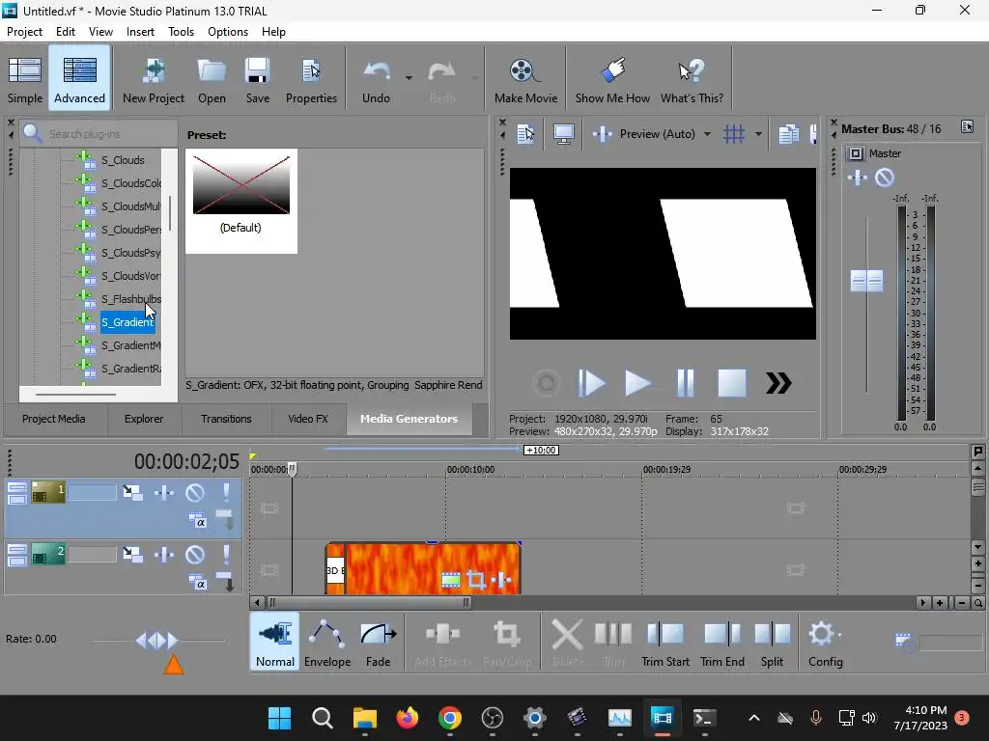Image resolution: width=989 pixels, height=741 pixels.
Task: Open the Tools menu
Action: [181, 32]
